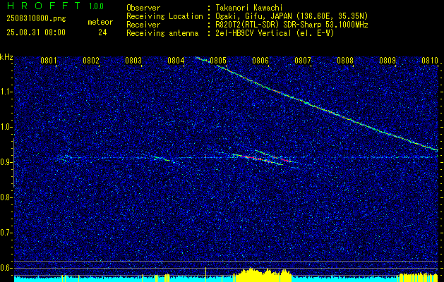
Task: Click receiver R820T2(RTL-SDR) SDR-Sharp text
Action: coord(292,25)
